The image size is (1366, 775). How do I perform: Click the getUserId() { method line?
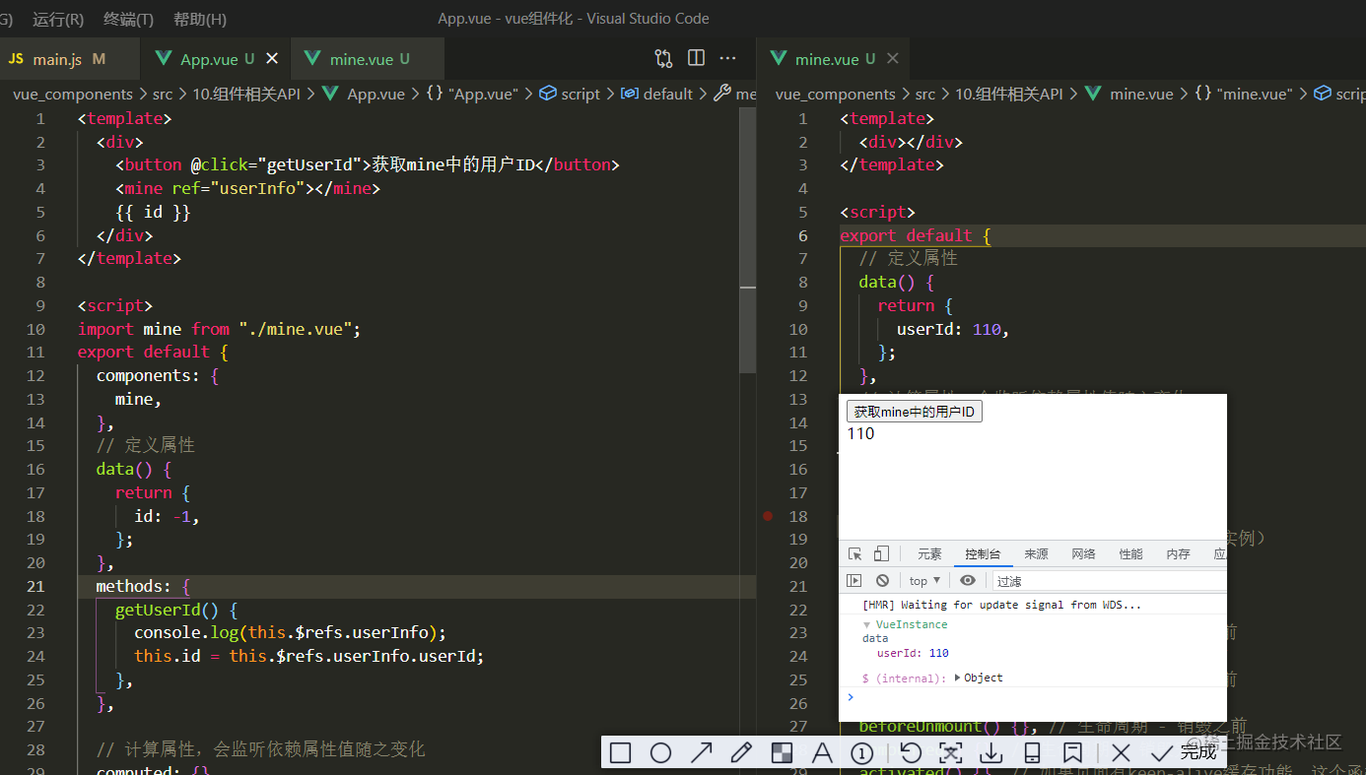176,610
